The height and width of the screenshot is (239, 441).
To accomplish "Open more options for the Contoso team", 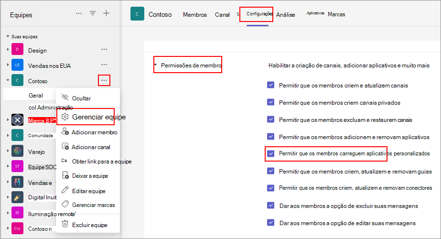I will [104, 80].
